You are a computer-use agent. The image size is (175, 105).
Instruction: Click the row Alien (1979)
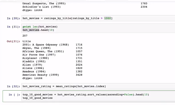pos(52,65)
